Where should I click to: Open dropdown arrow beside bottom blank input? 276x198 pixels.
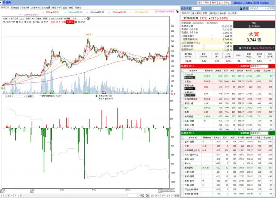[x=139, y=195]
